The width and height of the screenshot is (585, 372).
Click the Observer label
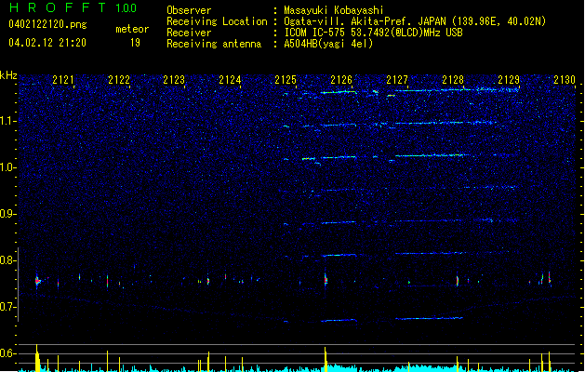point(189,10)
